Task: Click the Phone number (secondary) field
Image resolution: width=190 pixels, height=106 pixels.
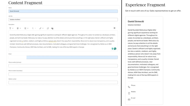Action: pyautogui.click(x=63, y=74)
